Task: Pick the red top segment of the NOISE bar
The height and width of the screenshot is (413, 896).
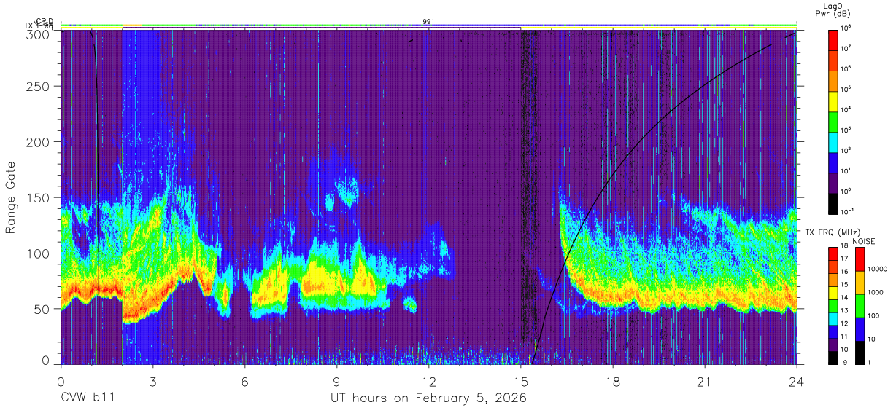Action: [859, 259]
